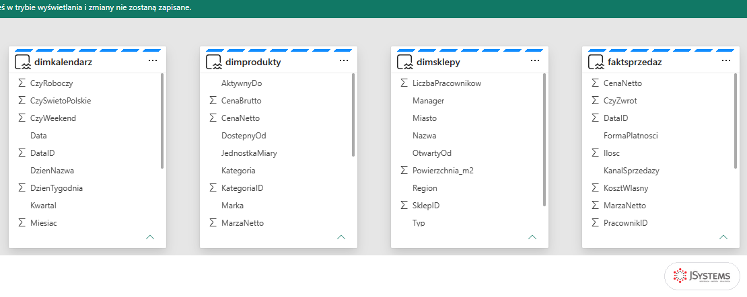
Task: Collapse the dimkalendarz table card
Action: tap(150, 237)
